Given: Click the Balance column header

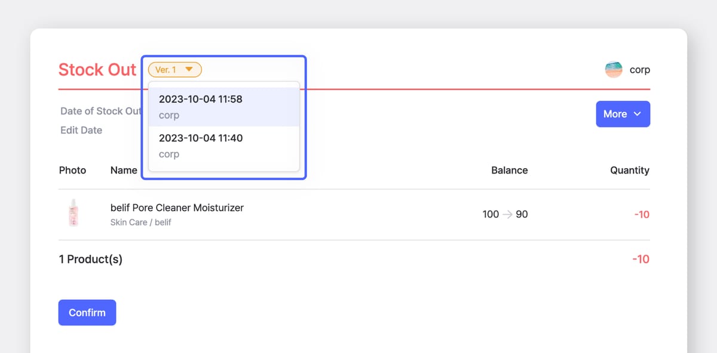Looking at the screenshot, I should [510, 170].
